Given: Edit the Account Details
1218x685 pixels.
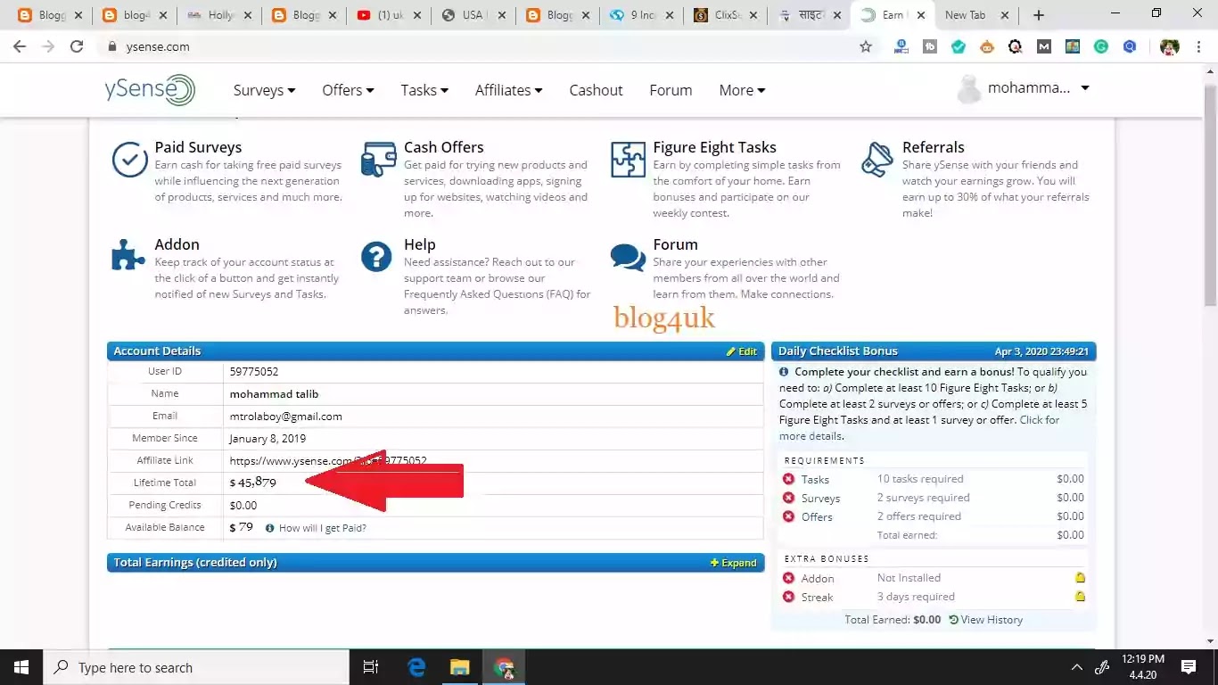Looking at the screenshot, I should [741, 351].
